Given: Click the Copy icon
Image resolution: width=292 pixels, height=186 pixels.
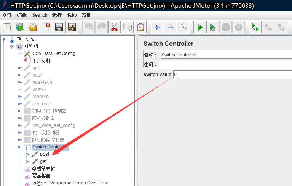Looking at the screenshot, I should coord(128,27).
